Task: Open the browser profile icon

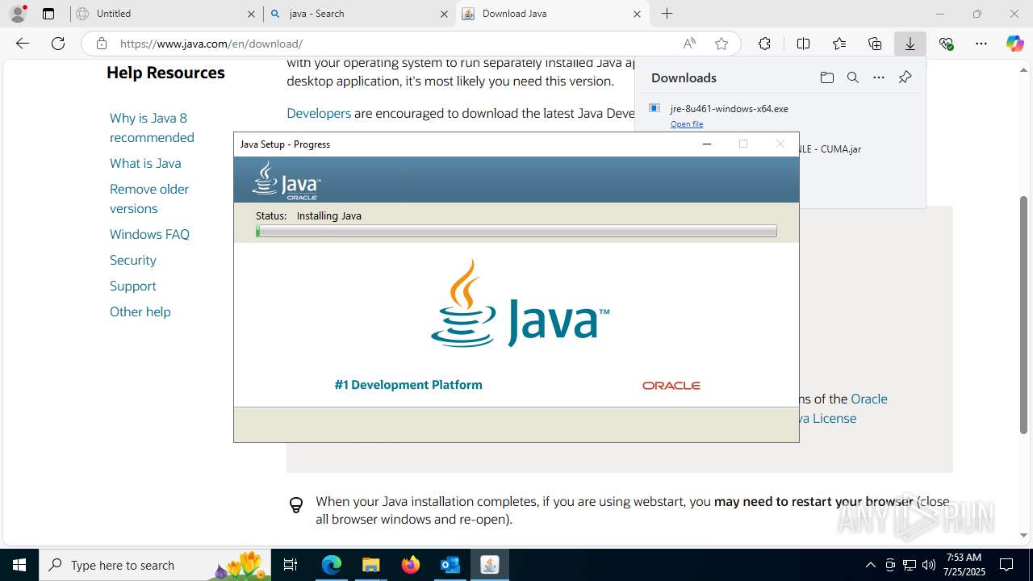Action: click(x=18, y=14)
